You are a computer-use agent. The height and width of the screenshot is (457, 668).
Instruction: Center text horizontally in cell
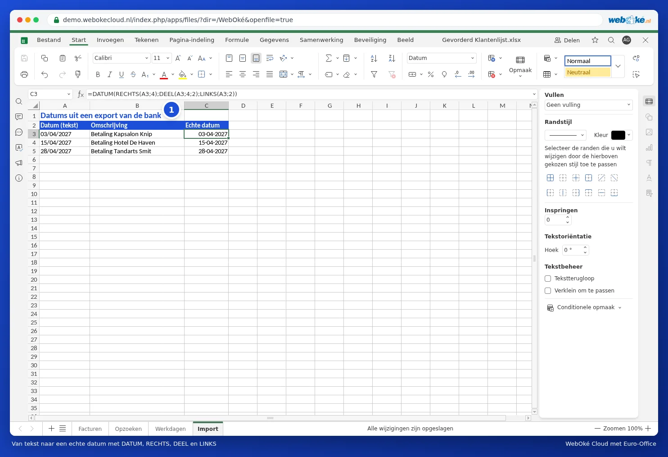point(243,74)
